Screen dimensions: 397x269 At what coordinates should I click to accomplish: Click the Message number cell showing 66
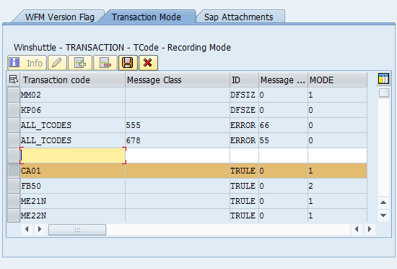pos(284,125)
